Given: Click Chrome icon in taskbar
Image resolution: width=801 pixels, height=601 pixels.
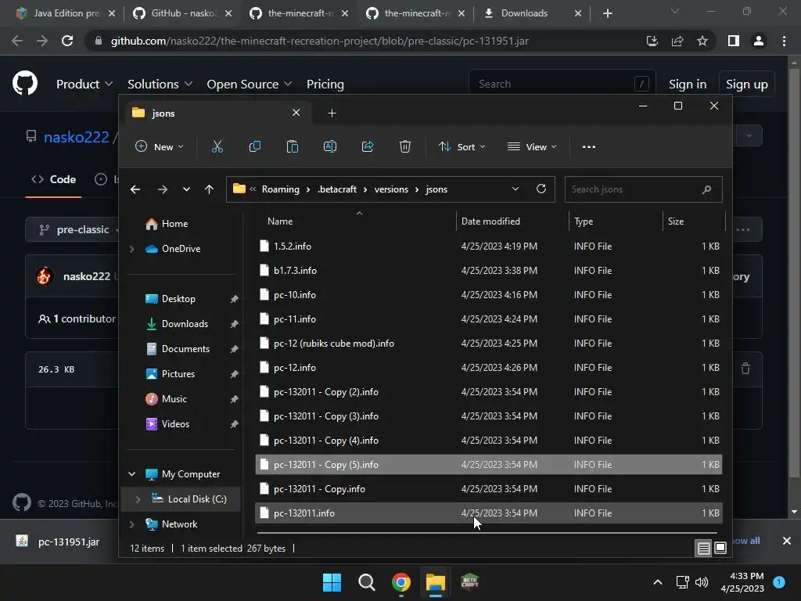Looking at the screenshot, I should [401, 582].
